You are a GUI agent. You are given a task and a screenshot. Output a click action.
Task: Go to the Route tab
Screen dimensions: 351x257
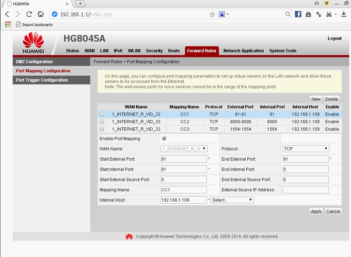pos(174,51)
